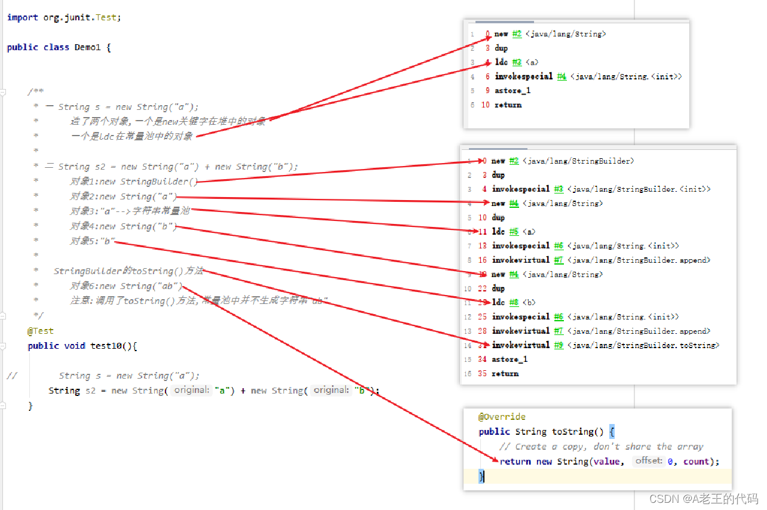The image size is (767, 510).
Task: Click comment 'Create a copy, don't share the array'
Action: 602,447
